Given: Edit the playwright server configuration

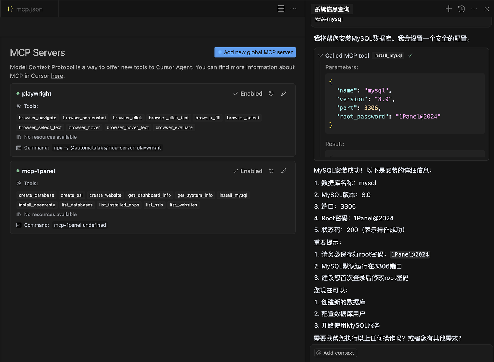Looking at the screenshot, I should pos(284,93).
